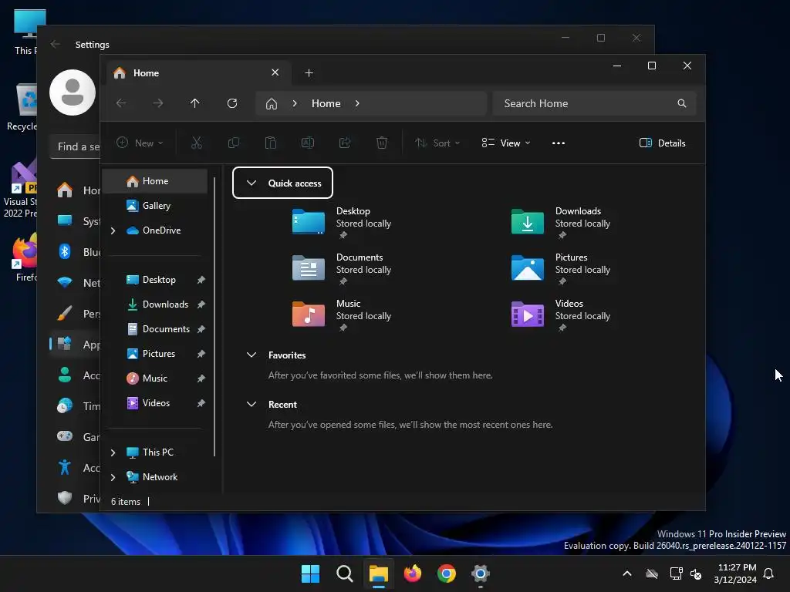Viewport: 790px width, 592px height.
Task: Select the Home tab in File Explorer
Action: pyautogui.click(x=199, y=73)
